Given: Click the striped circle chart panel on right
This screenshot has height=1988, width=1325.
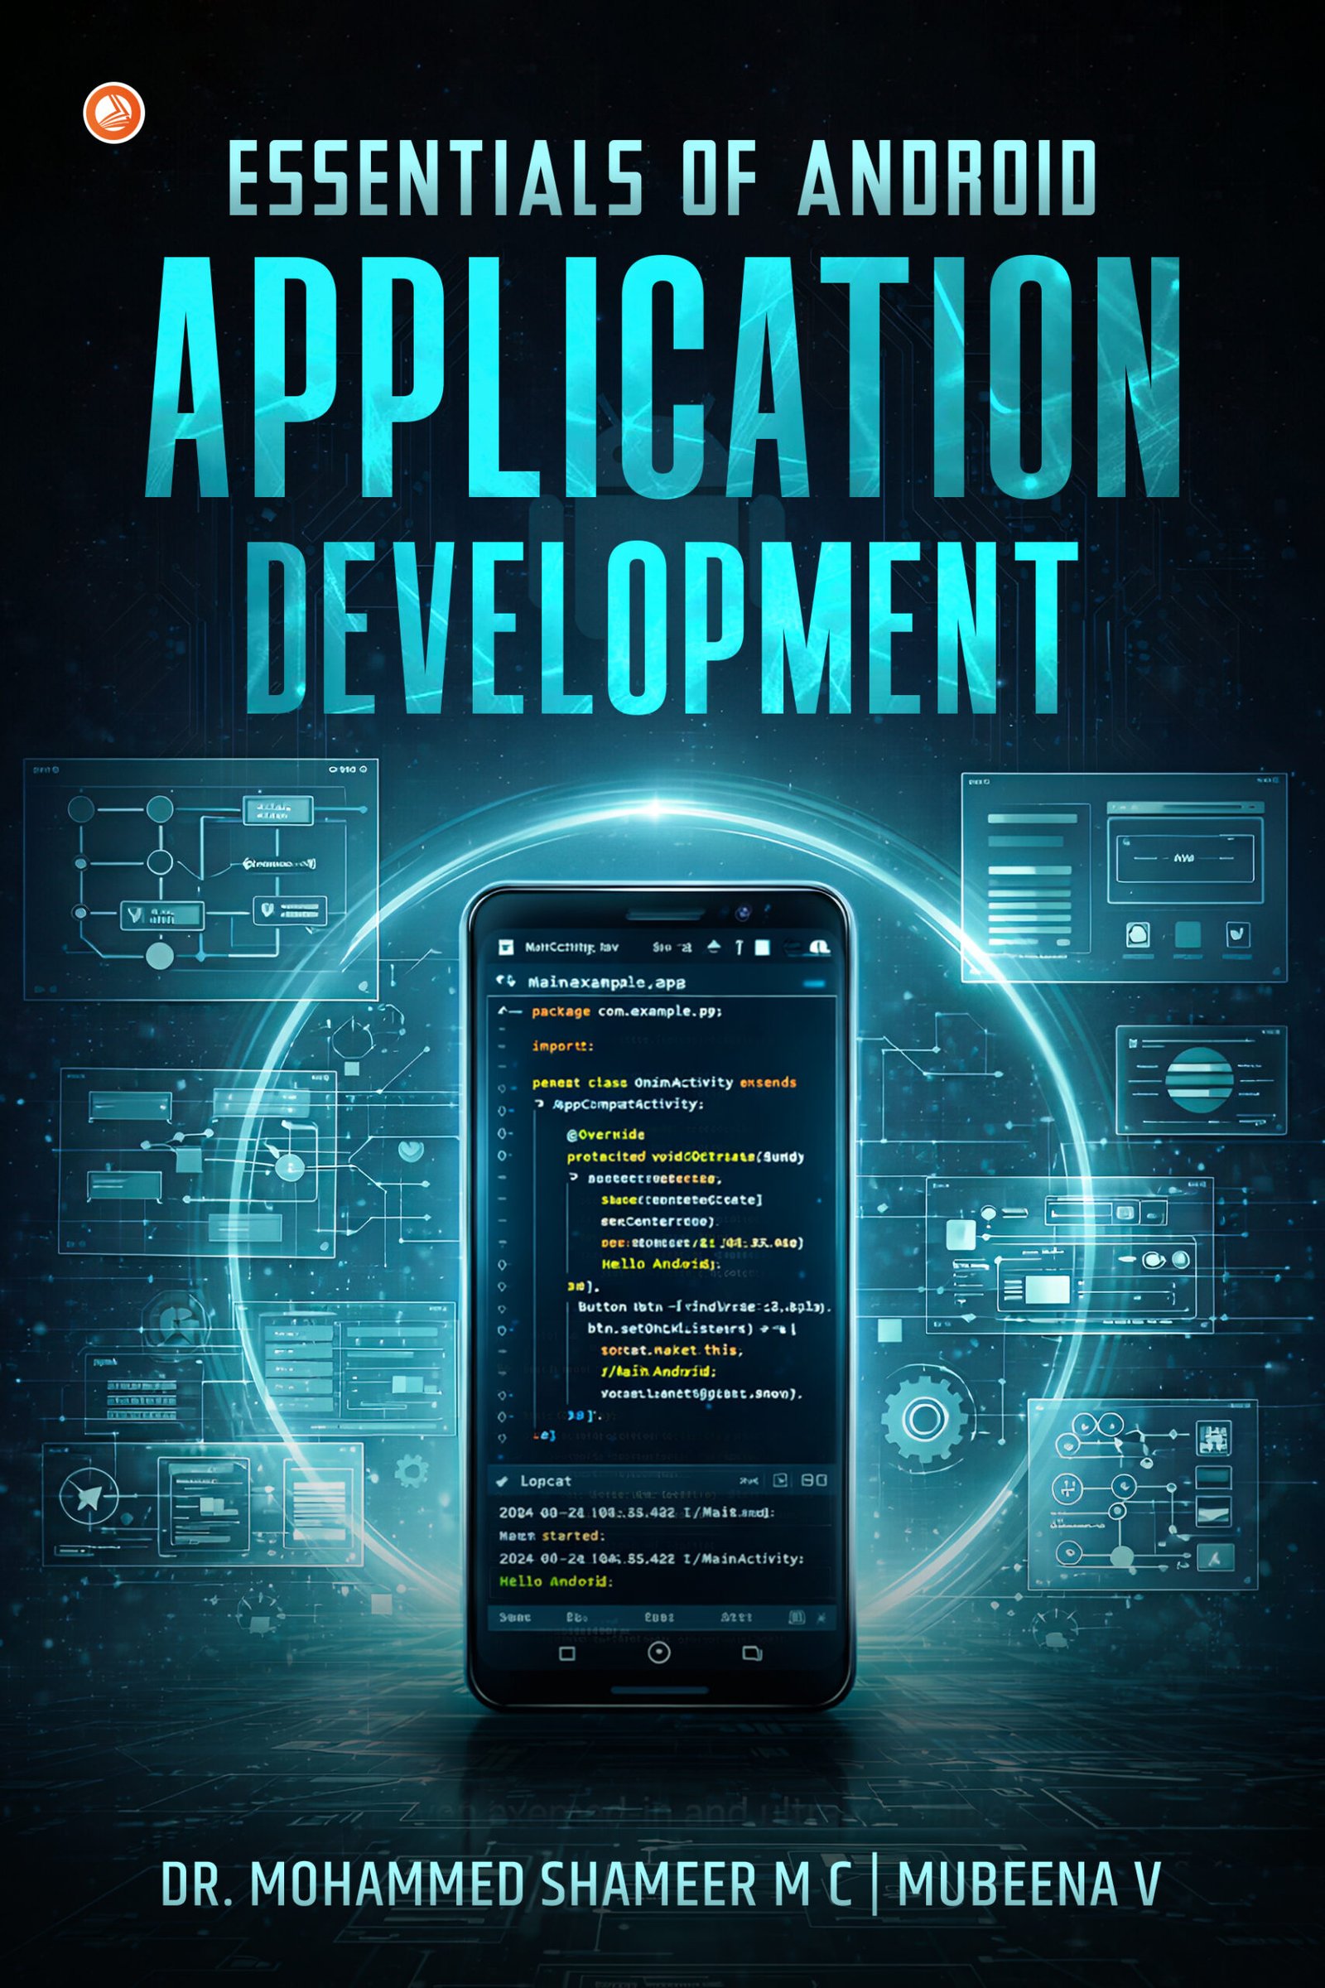Looking at the screenshot, I should 1198,1079.
